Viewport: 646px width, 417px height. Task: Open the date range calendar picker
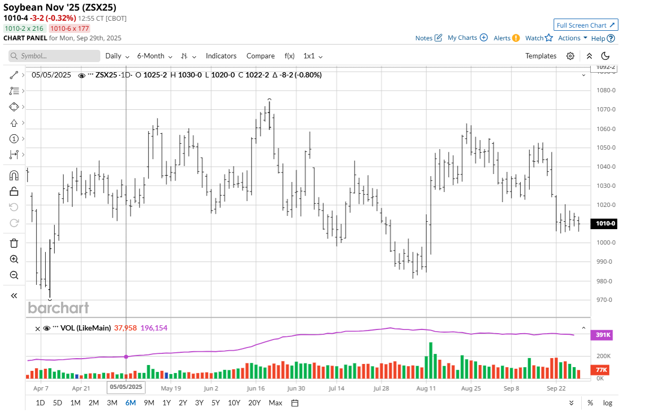tap(295, 403)
